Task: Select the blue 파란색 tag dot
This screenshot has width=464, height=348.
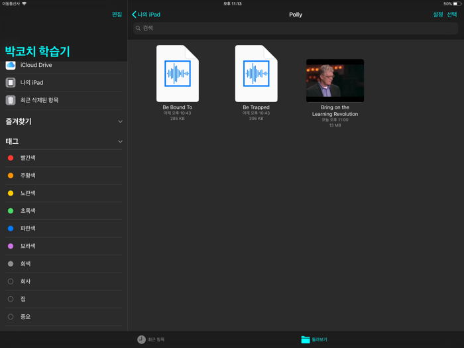Action: [x=11, y=229]
